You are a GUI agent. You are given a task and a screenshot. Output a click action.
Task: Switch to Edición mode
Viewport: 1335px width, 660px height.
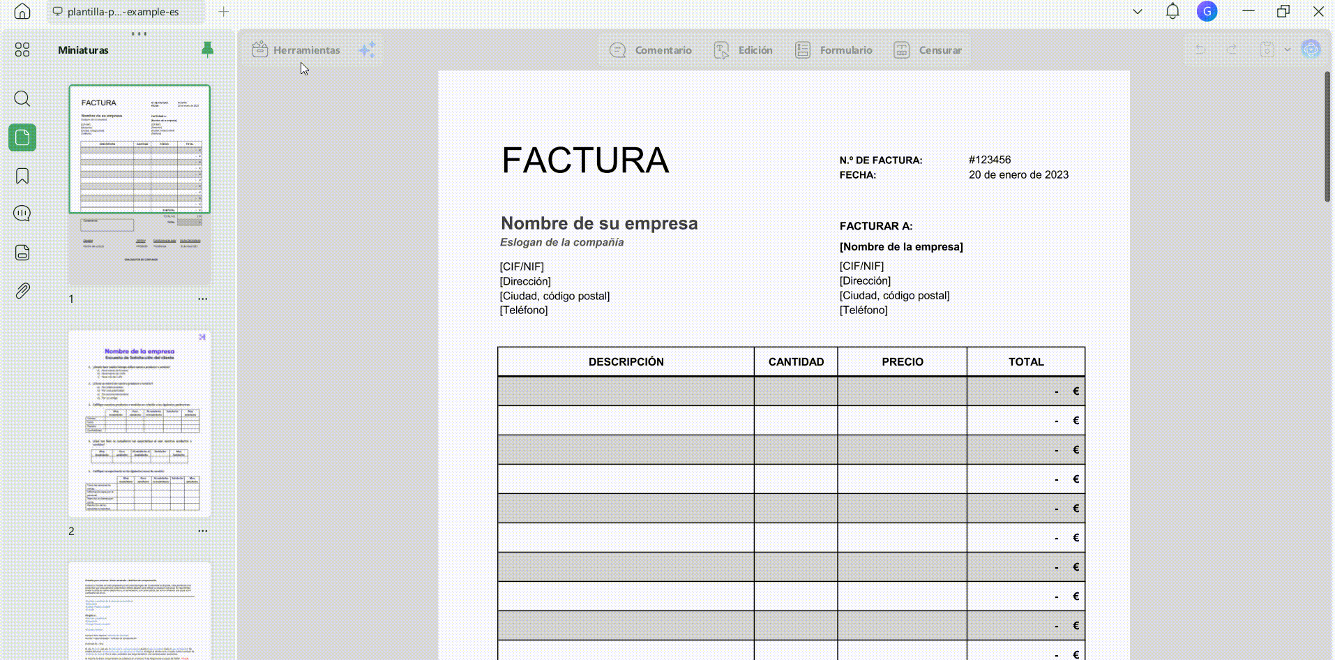tap(744, 50)
